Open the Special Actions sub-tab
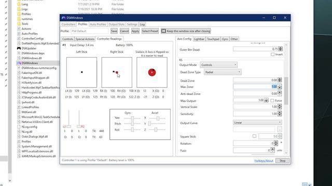The image size is (332, 186). pyautogui.click(x=85, y=39)
